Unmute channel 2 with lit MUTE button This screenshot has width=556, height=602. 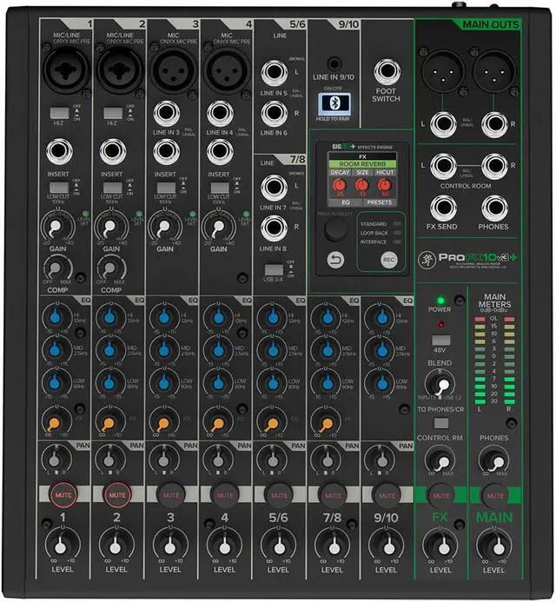(x=117, y=495)
